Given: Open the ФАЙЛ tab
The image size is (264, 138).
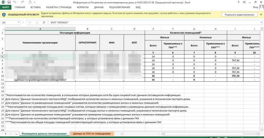Looking at the screenshot, I should (5, 7).
